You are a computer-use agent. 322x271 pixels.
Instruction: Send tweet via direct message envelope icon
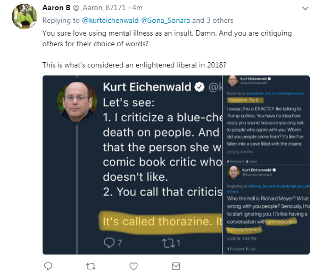point(176,266)
